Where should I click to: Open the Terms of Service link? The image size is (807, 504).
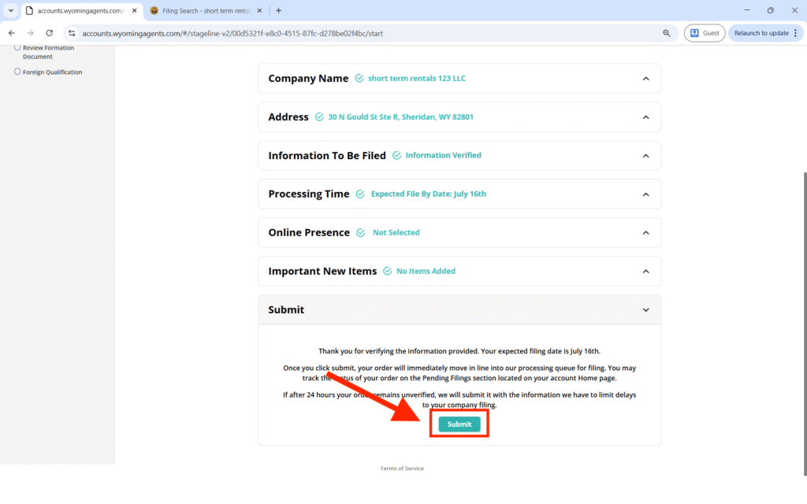tap(402, 469)
